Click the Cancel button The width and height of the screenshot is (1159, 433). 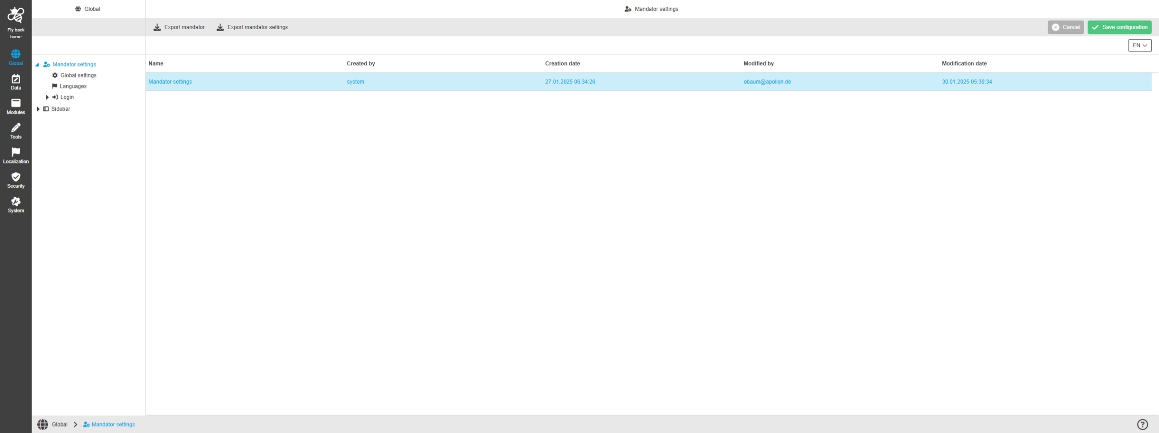(x=1065, y=27)
